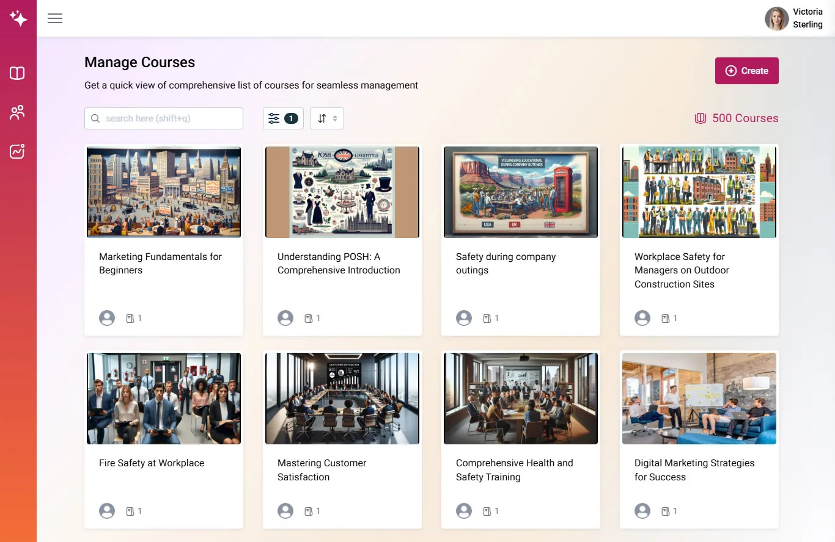Open Understanding POSH course thumbnail

point(342,192)
